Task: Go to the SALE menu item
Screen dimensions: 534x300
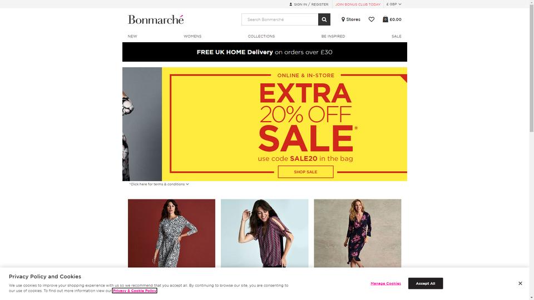Action: coord(397,36)
